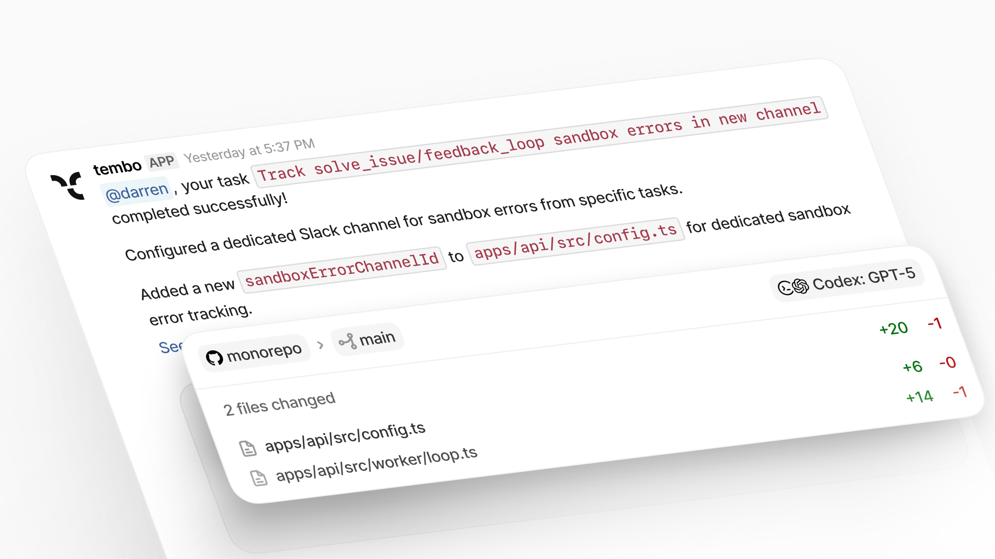Click the APP badge beside tembo
This screenshot has height=559, width=995.
click(x=162, y=162)
